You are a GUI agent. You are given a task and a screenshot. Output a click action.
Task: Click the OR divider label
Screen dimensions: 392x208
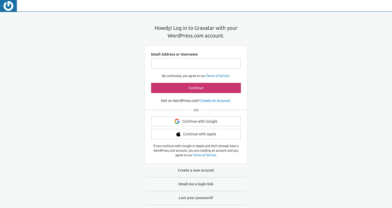[x=196, y=110]
